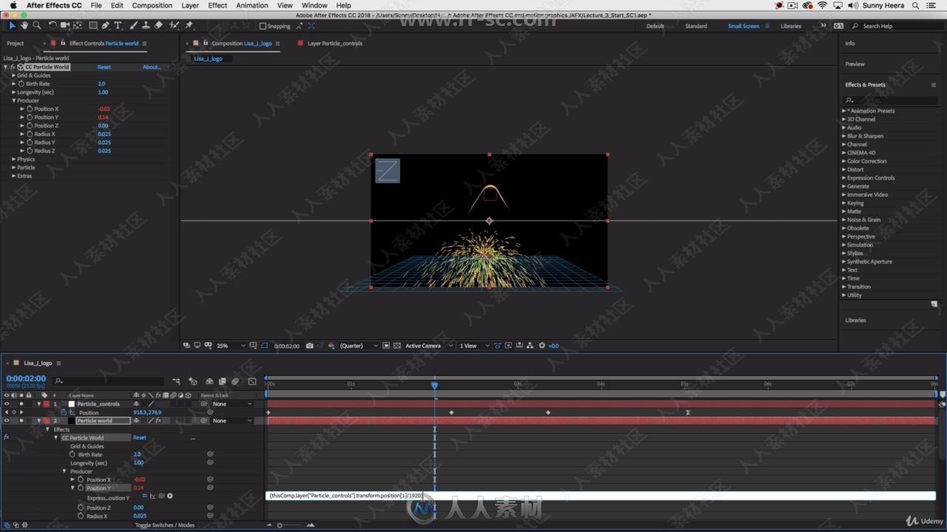
Task: Click the Lisa_J_logo breadcrumb in viewer
Action: (208, 58)
